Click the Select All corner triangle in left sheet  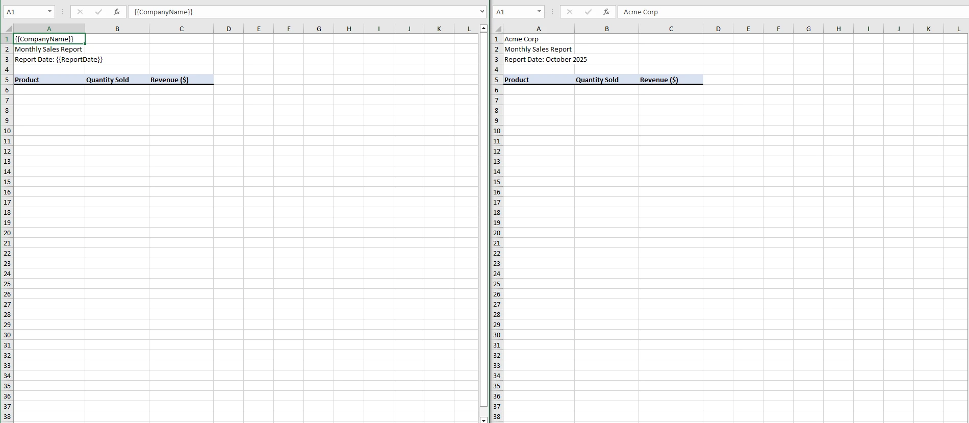pyautogui.click(x=8, y=29)
